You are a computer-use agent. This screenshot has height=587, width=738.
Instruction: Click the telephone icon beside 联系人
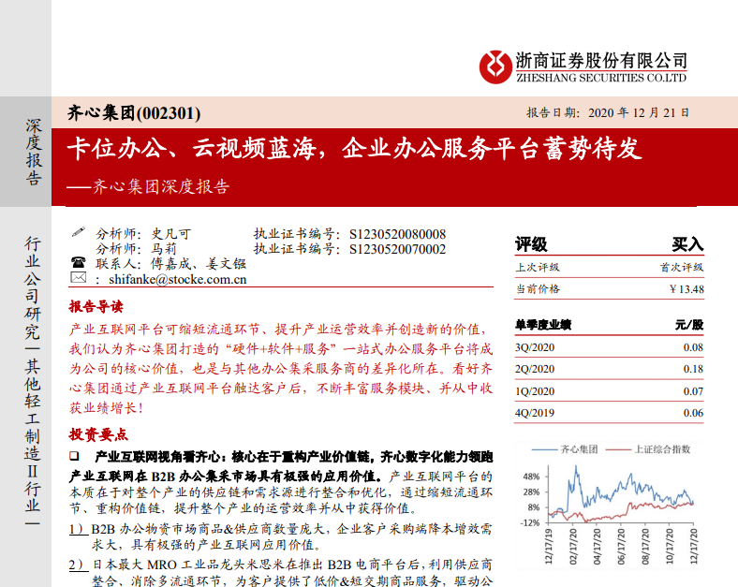click(78, 262)
